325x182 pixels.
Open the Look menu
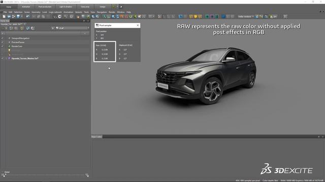tap(45, 12)
